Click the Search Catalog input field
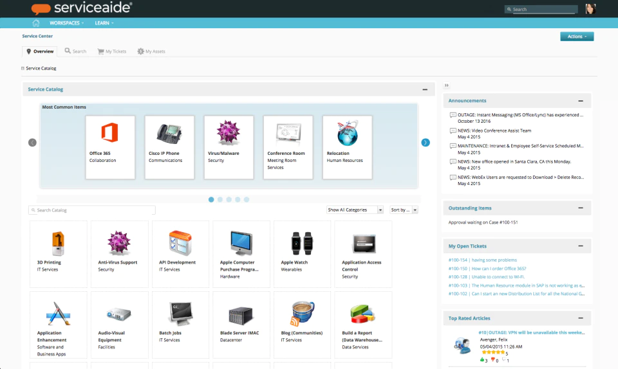 pyautogui.click(x=92, y=210)
